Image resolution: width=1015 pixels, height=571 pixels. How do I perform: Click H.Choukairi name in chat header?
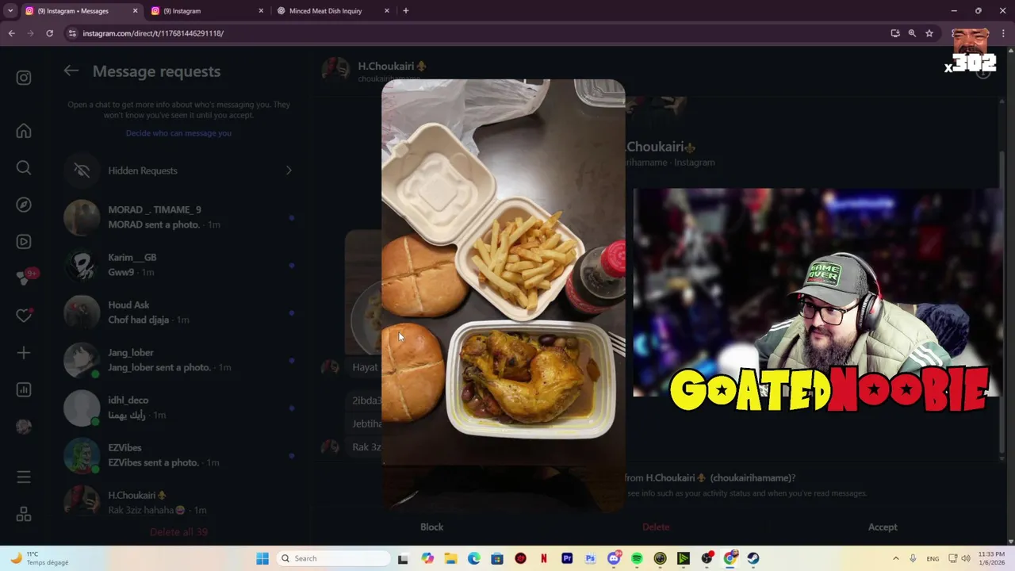pyautogui.click(x=392, y=66)
